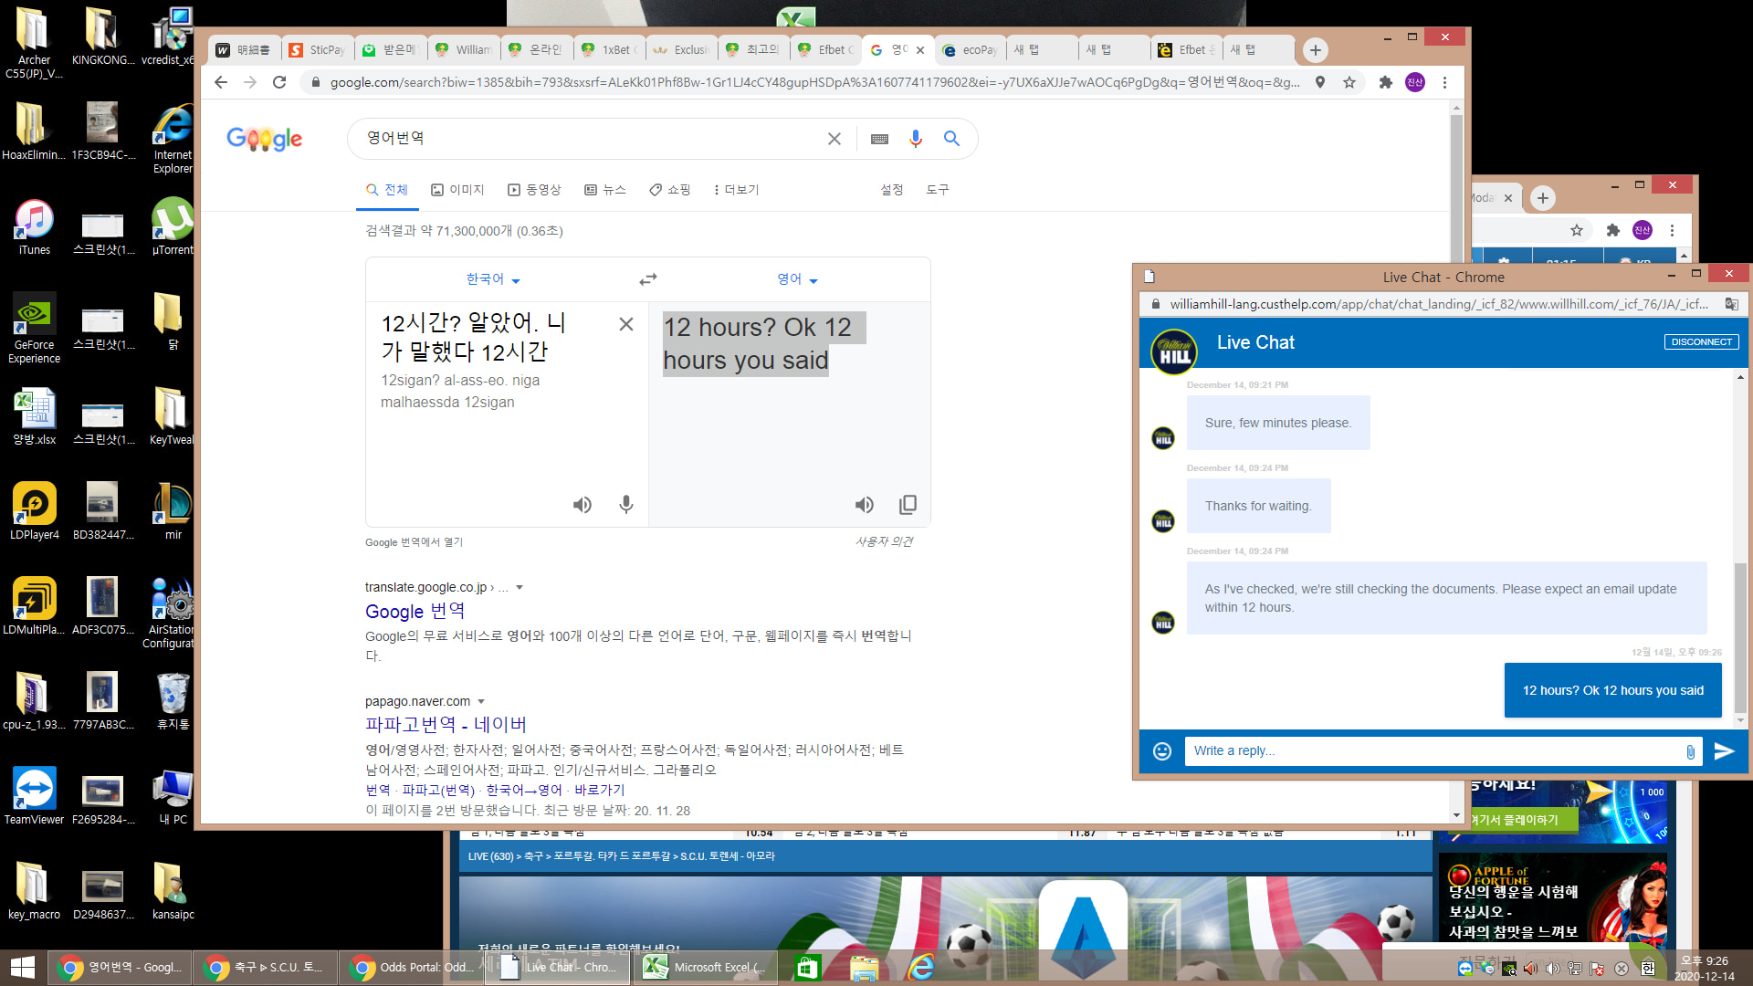Listen to the English translation
The image size is (1753, 986).
point(864,505)
